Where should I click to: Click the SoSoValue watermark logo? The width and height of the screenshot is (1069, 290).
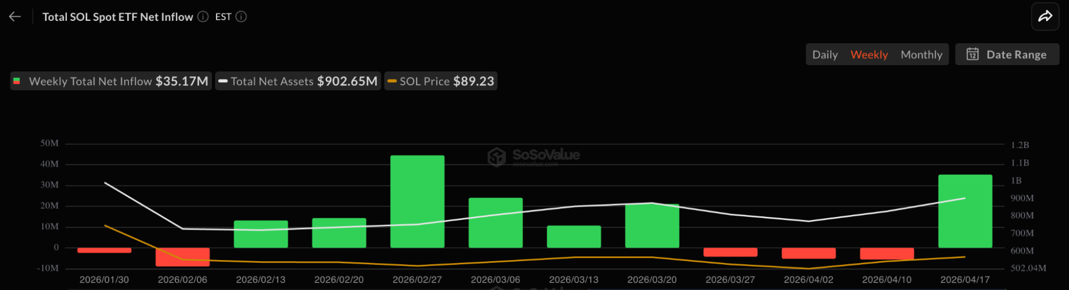pyautogui.click(x=497, y=157)
